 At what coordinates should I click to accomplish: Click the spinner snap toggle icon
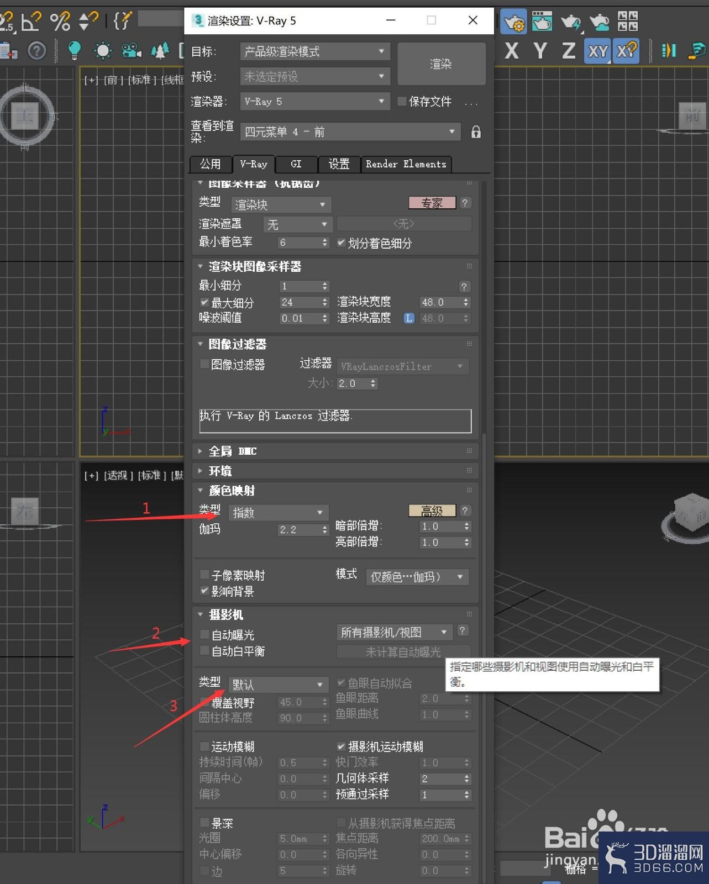88,21
